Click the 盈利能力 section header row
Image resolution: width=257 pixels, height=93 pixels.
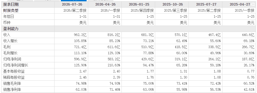point(128,29)
